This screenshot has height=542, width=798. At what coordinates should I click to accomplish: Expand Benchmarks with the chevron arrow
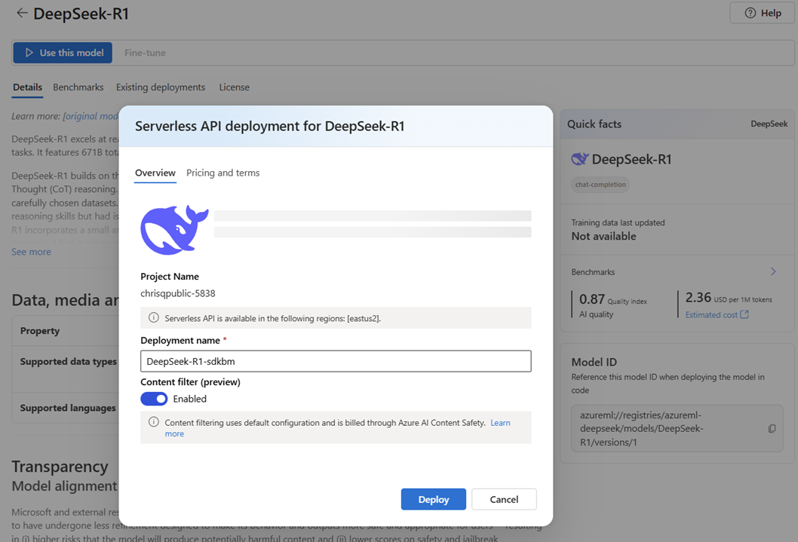(x=773, y=271)
